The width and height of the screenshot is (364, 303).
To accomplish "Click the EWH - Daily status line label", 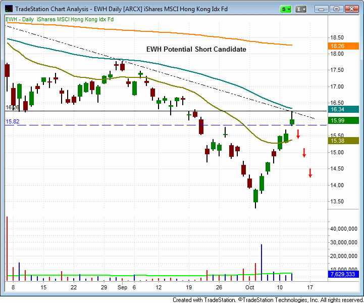I will (x=60, y=19).
